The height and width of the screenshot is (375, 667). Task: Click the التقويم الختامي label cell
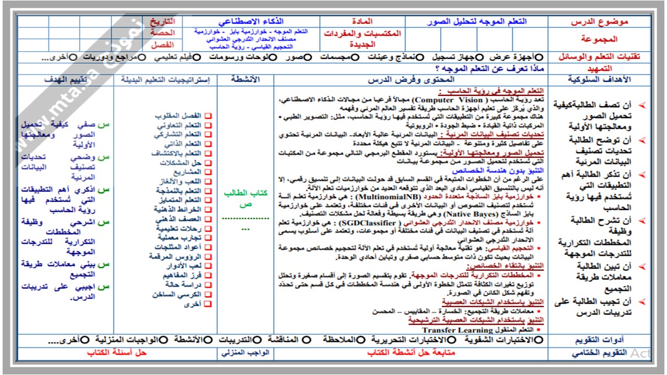click(x=600, y=353)
